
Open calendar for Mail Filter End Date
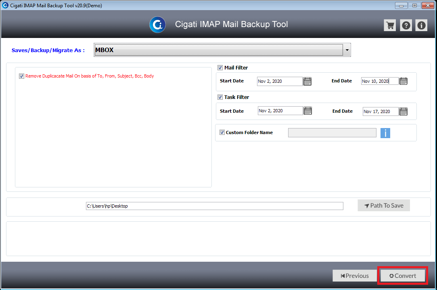(x=403, y=81)
